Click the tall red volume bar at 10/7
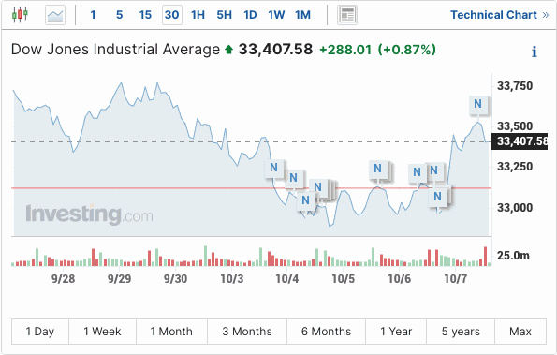Screen dimensions: 557x355 [x=485, y=257]
